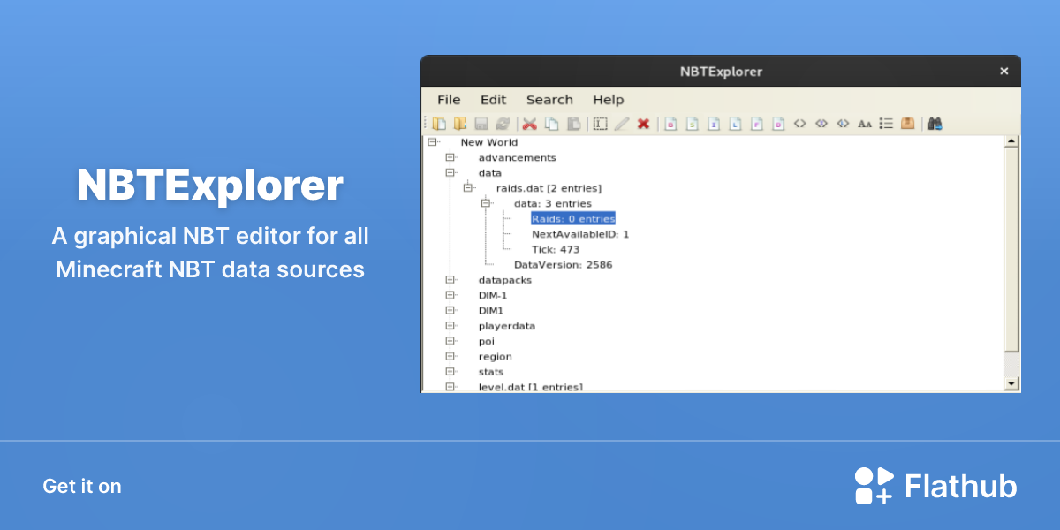Click the scrollbar up arrow

[1012, 141]
